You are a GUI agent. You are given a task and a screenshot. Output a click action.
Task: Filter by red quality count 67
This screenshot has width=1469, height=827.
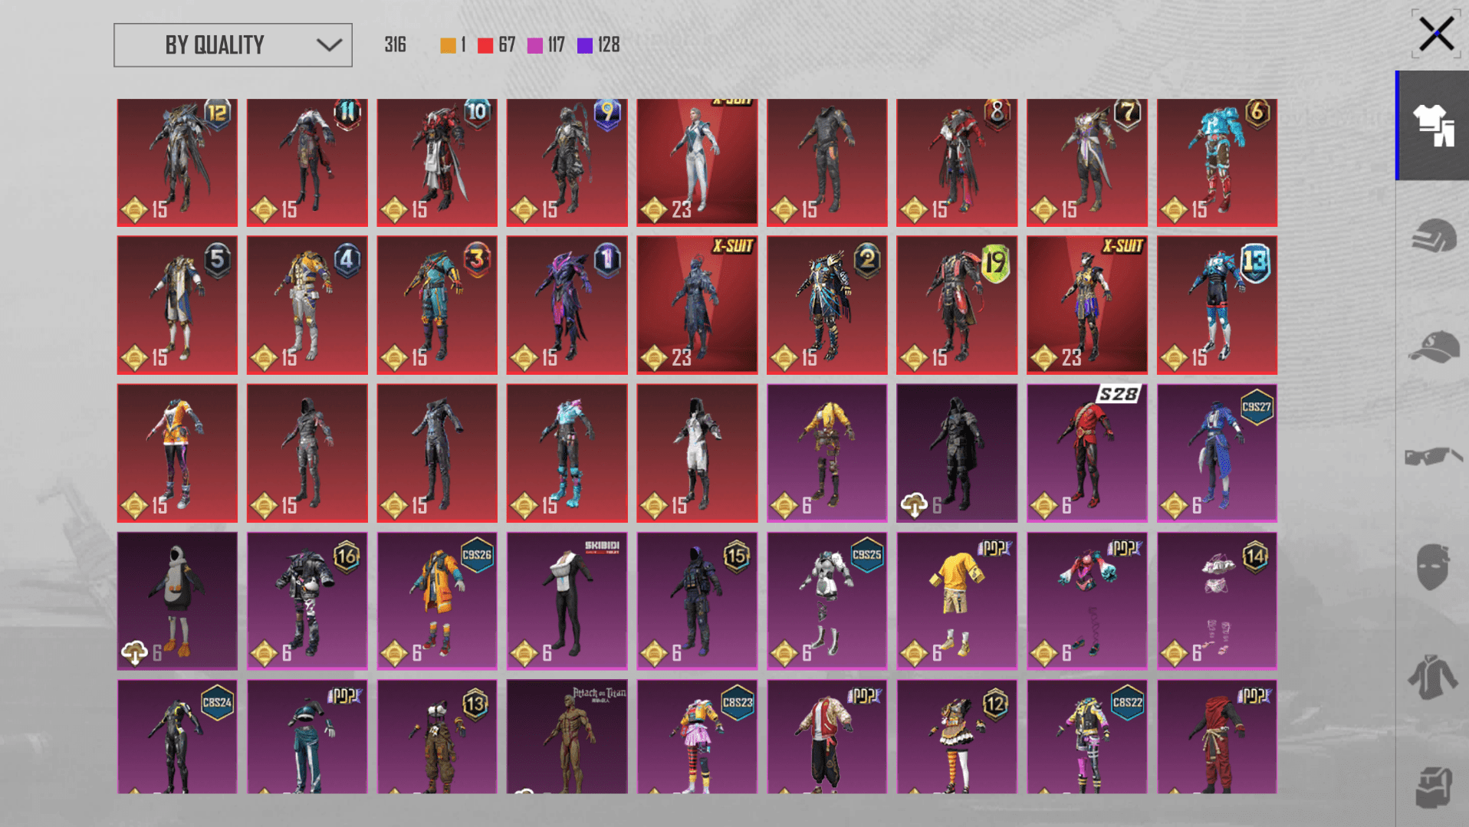click(x=496, y=46)
